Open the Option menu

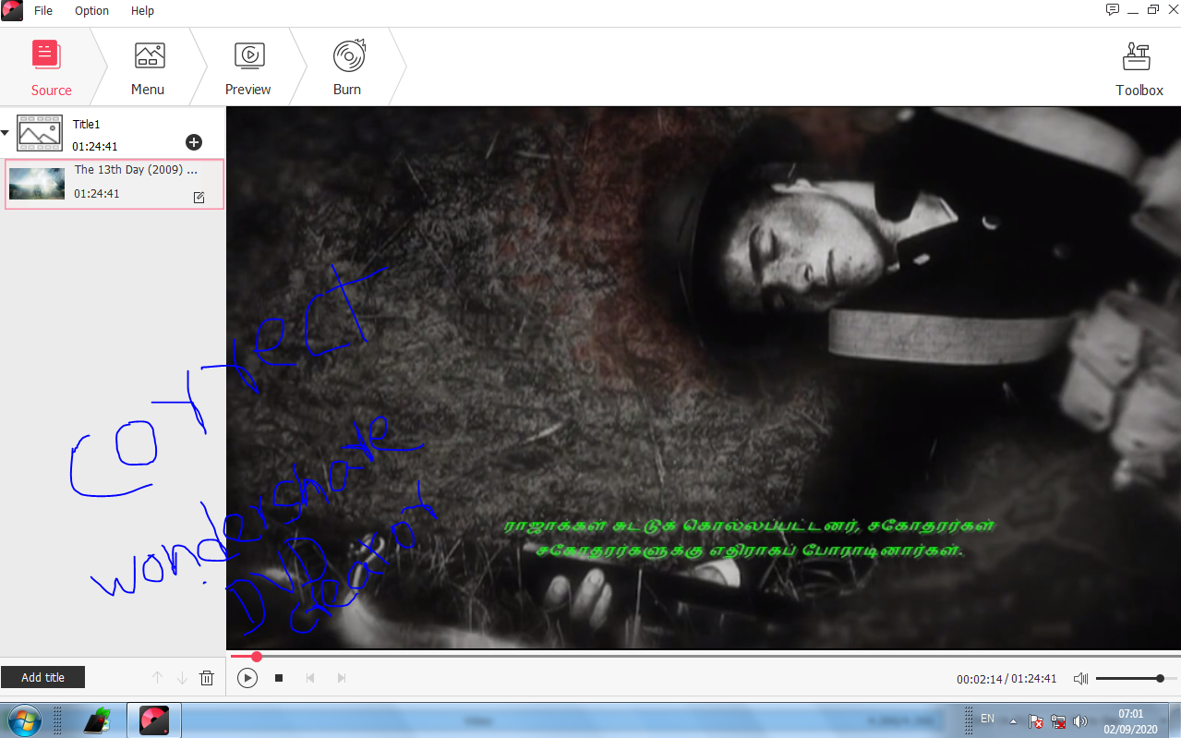pos(91,11)
